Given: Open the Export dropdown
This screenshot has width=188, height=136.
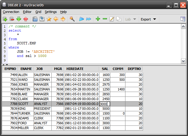Looking at the screenshot, I should click(148, 19).
